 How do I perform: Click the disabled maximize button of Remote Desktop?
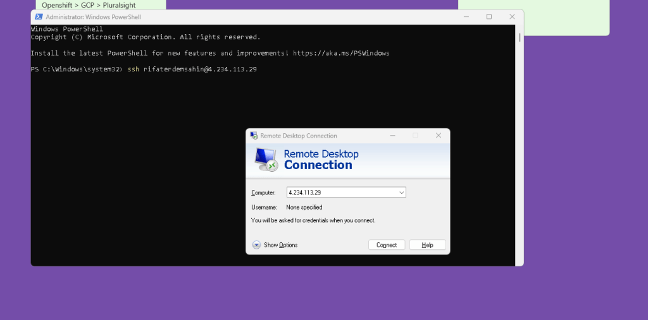coord(415,136)
